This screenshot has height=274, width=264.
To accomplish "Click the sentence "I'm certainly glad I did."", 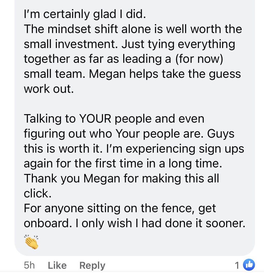I will (85, 14).
